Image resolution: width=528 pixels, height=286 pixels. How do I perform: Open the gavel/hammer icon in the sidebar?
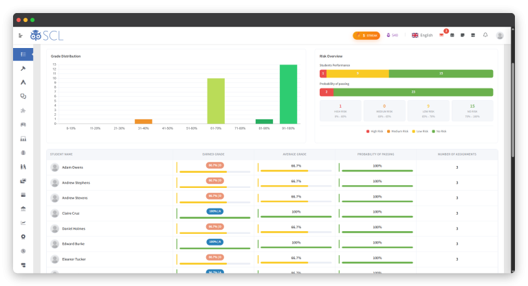(x=23, y=69)
